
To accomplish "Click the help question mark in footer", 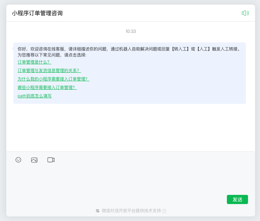I will (x=164, y=211).
